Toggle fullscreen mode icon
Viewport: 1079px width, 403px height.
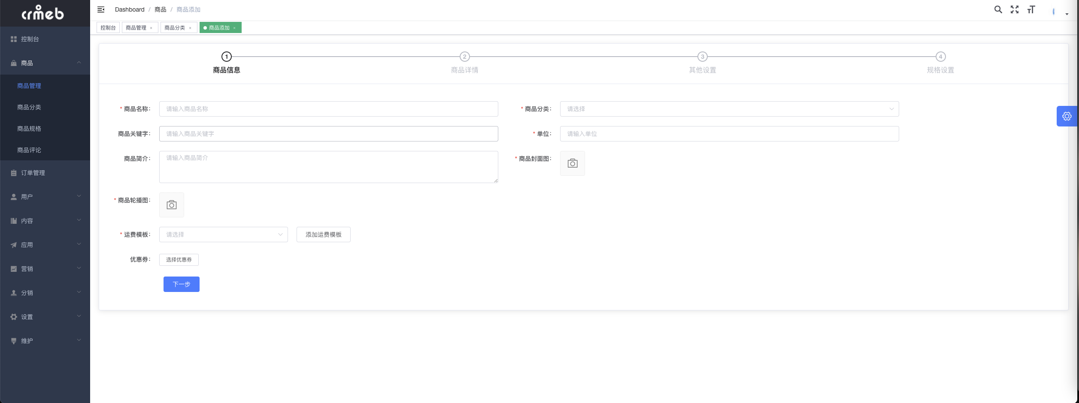[x=1015, y=9]
